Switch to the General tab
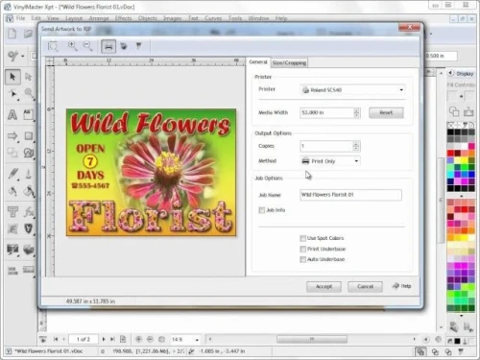 [x=258, y=62]
